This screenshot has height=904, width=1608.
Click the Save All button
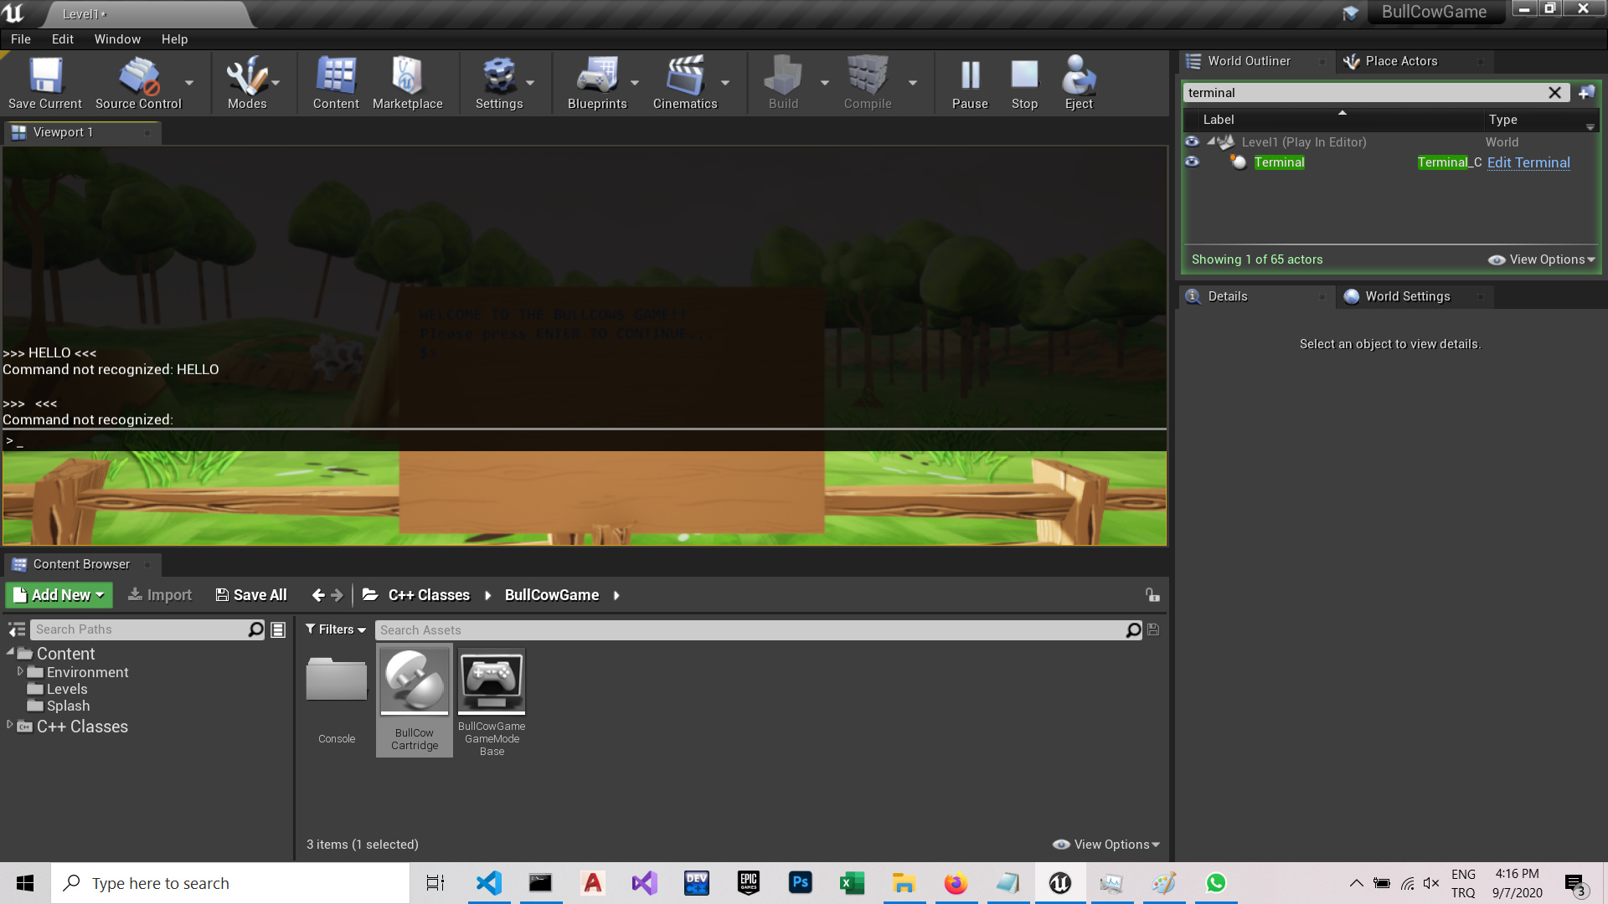pos(251,595)
